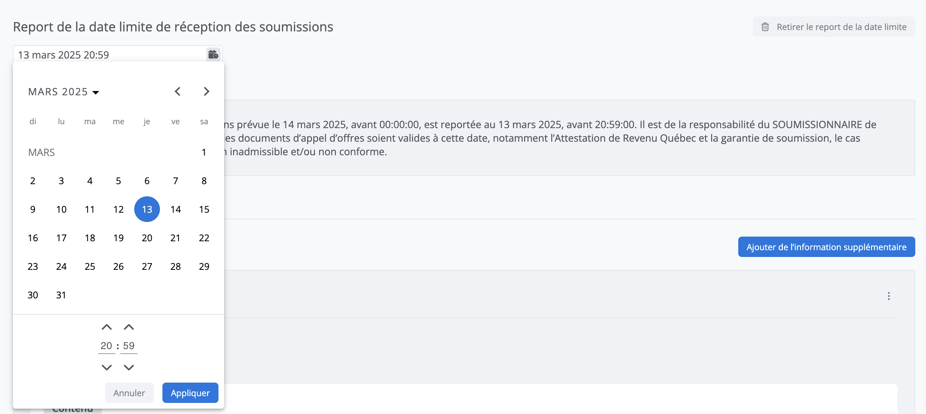Expand the MARS 2025 month selector
The width and height of the screenshot is (926, 414).
pyautogui.click(x=64, y=92)
